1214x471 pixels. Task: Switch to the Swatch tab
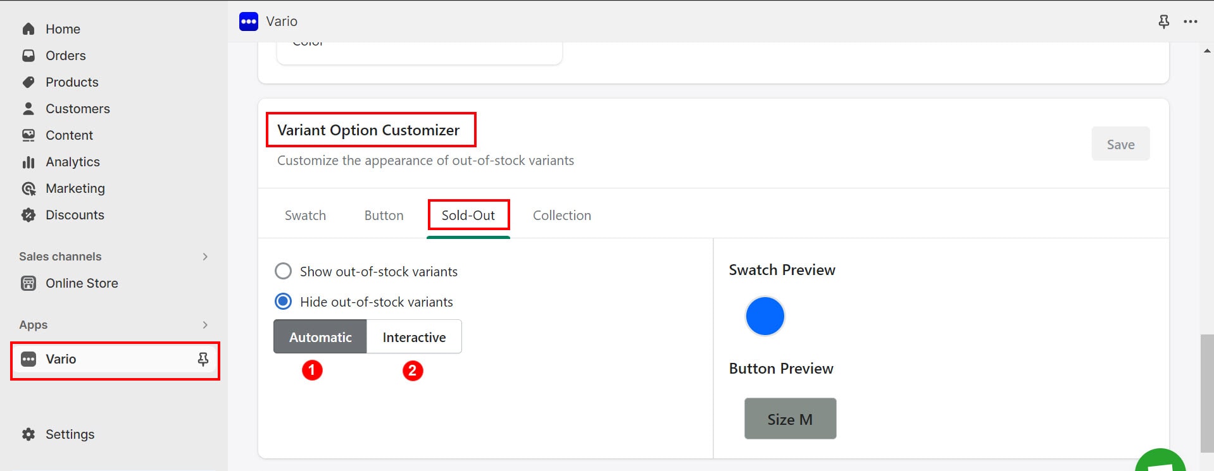coord(305,216)
